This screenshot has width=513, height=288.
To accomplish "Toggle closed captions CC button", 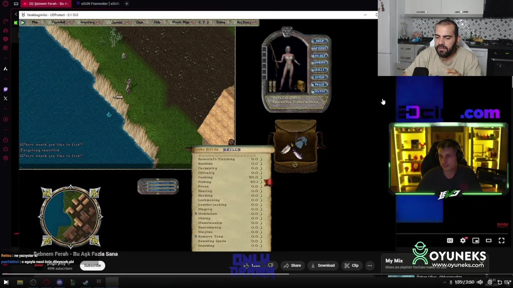I will click(450, 240).
